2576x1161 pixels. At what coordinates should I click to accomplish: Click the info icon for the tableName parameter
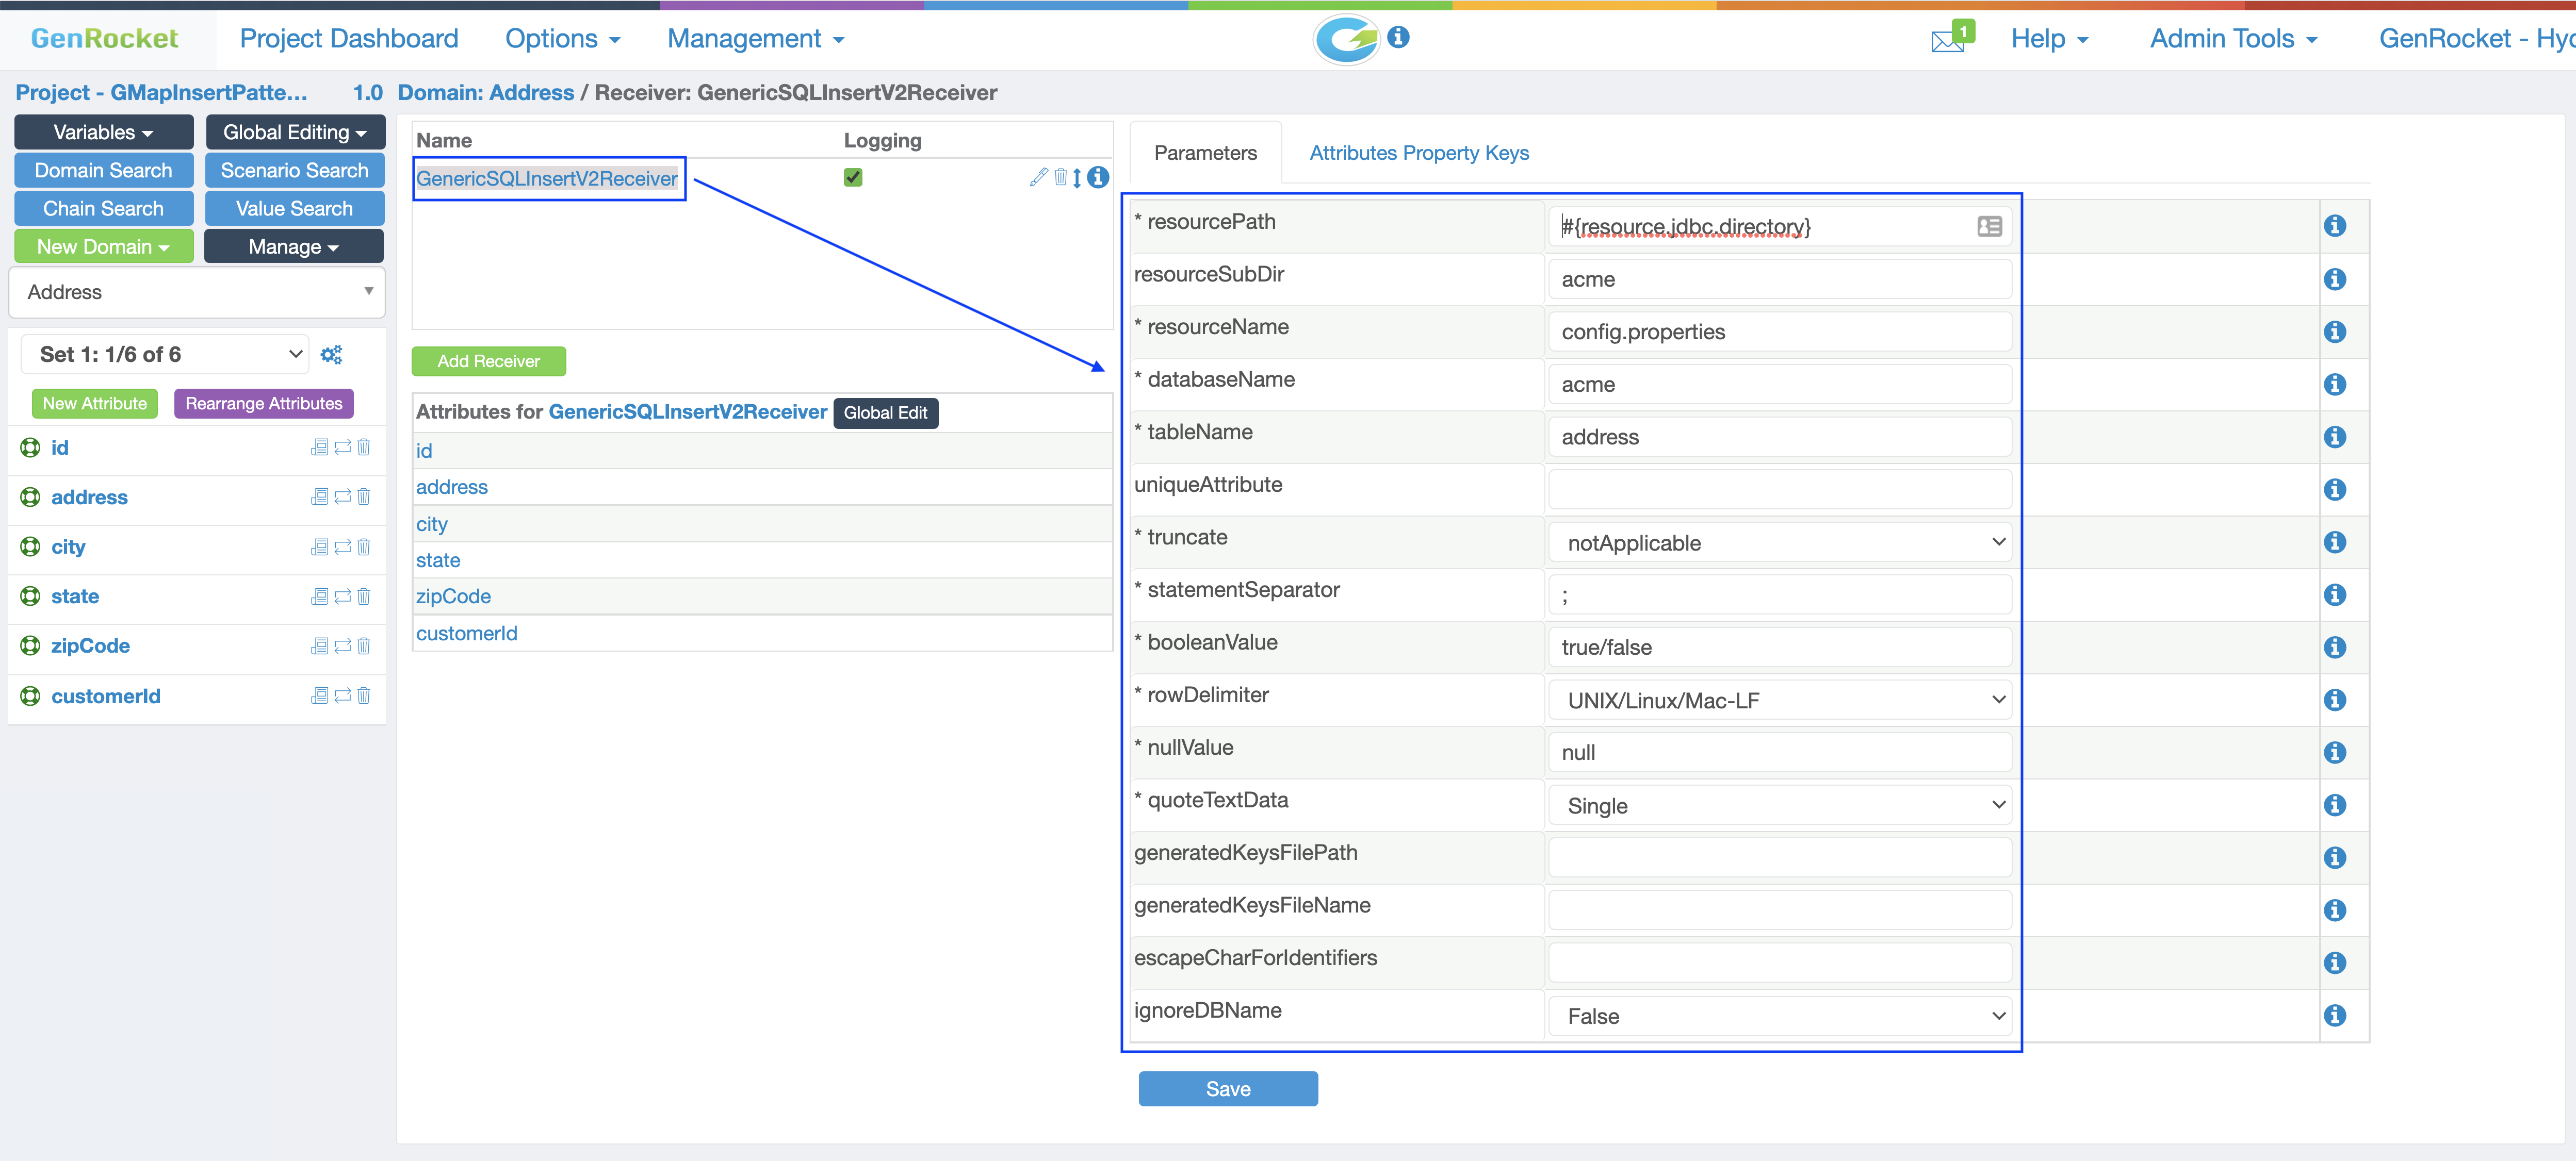tap(2334, 437)
